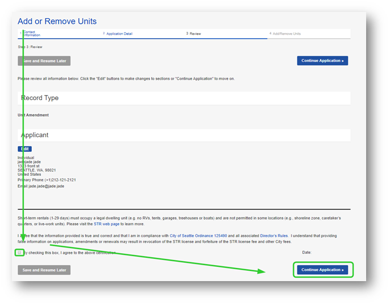The height and width of the screenshot is (305, 390).
Task: Go to step 1 Contact Information
Action: coord(31,34)
